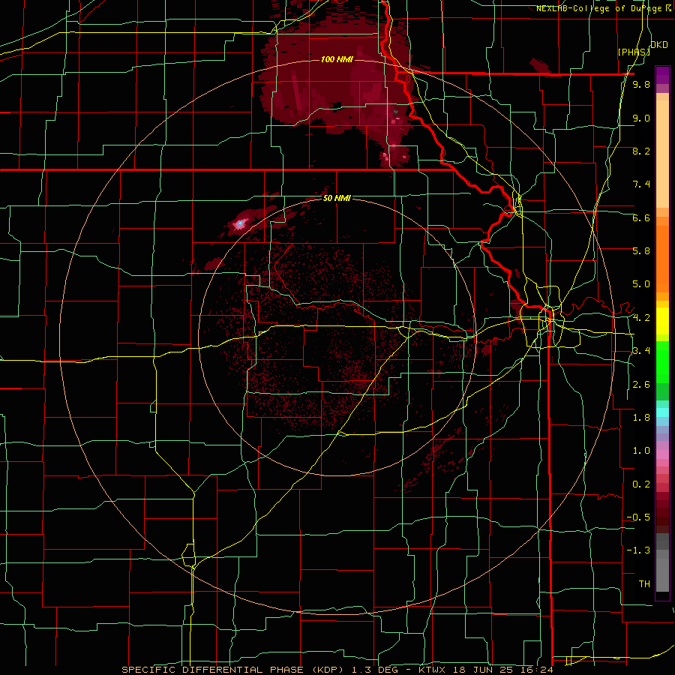675x675 pixels.
Task: Click the -0.5 value on the color scale
Action: (x=638, y=517)
